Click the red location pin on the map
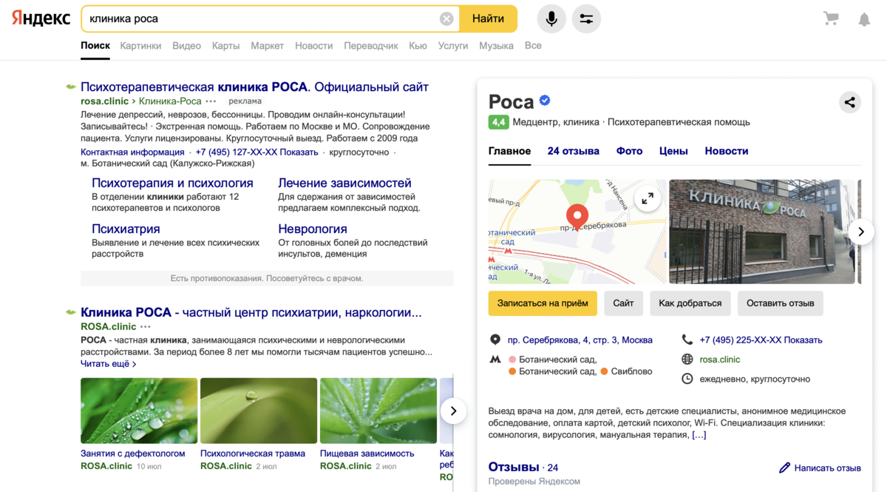The height and width of the screenshot is (492, 887). point(577,217)
